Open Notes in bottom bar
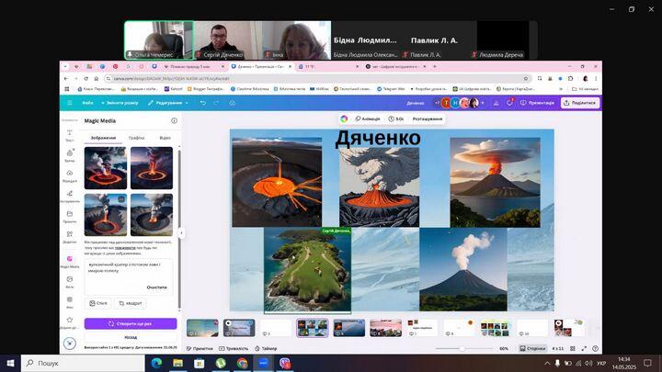Screen dimensions: 662x372 pos(200,348)
